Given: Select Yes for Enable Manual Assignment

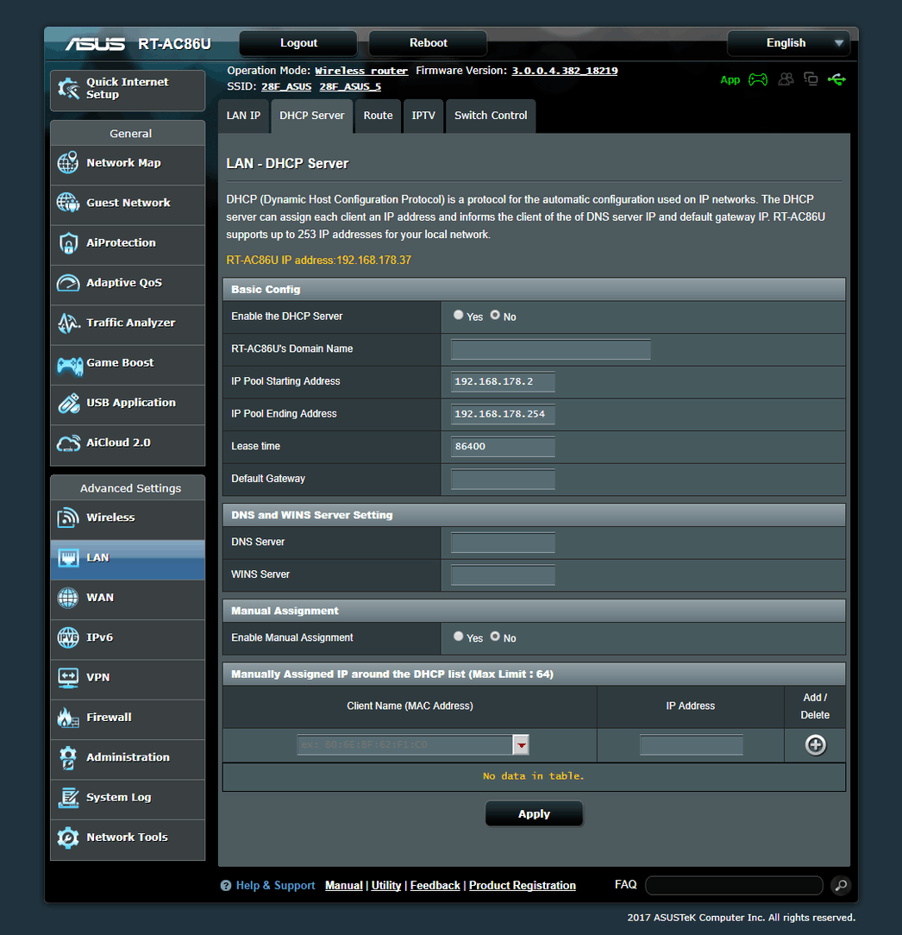Looking at the screenshot, I should coord(458,637).
